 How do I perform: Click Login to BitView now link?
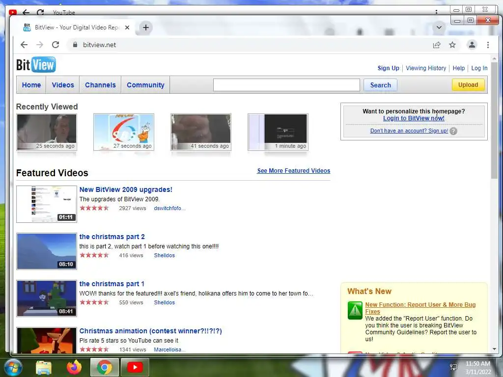[414, 118]
